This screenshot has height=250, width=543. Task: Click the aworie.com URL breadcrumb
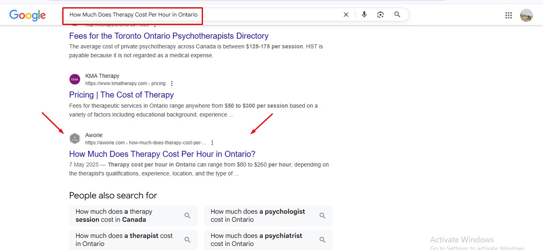click(x=146, y=143)
